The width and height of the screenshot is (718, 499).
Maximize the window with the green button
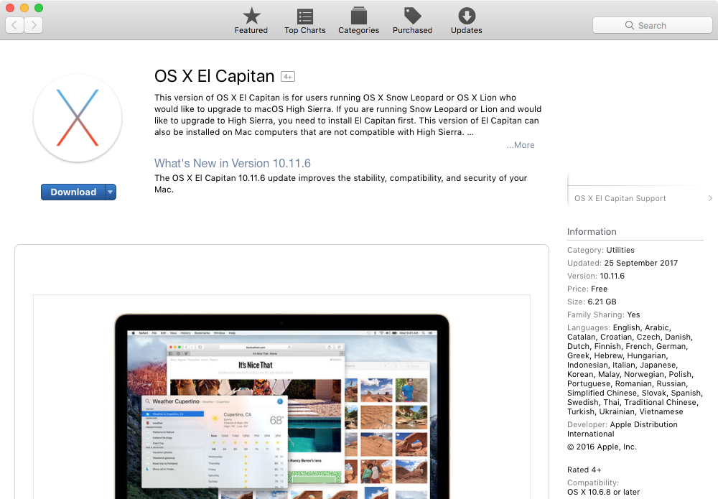pos(39,8)
